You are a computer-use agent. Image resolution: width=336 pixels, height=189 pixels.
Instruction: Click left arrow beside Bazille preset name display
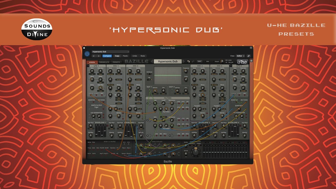[152, 61]
